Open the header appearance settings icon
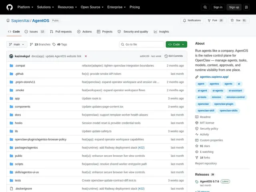256x192 pixels. (x=246, y=7)
